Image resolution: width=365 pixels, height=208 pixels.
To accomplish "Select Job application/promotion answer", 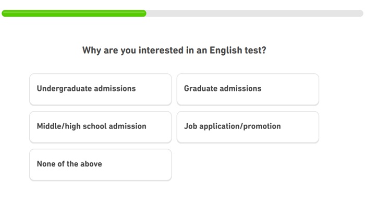I will tap(248, 126).
